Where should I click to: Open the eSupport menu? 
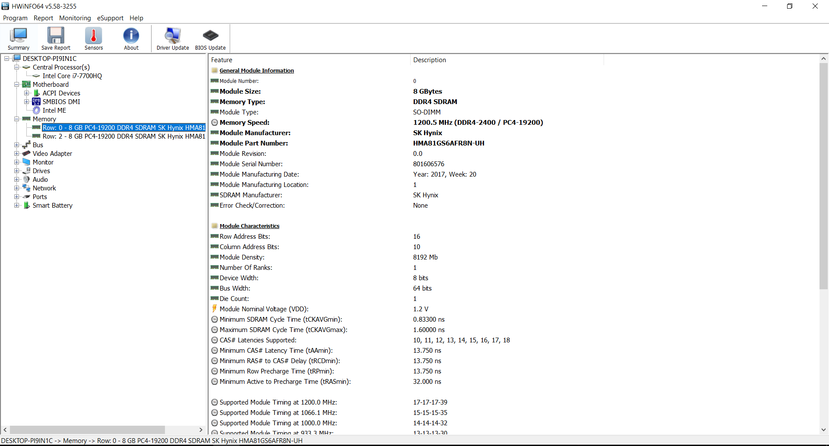coord(110,18)
